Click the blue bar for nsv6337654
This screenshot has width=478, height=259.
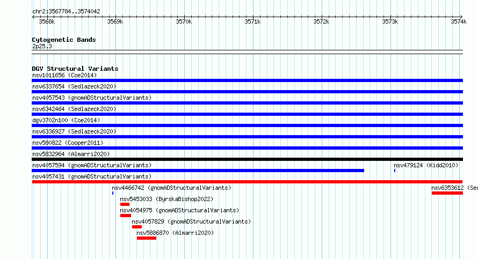(247, 92)
